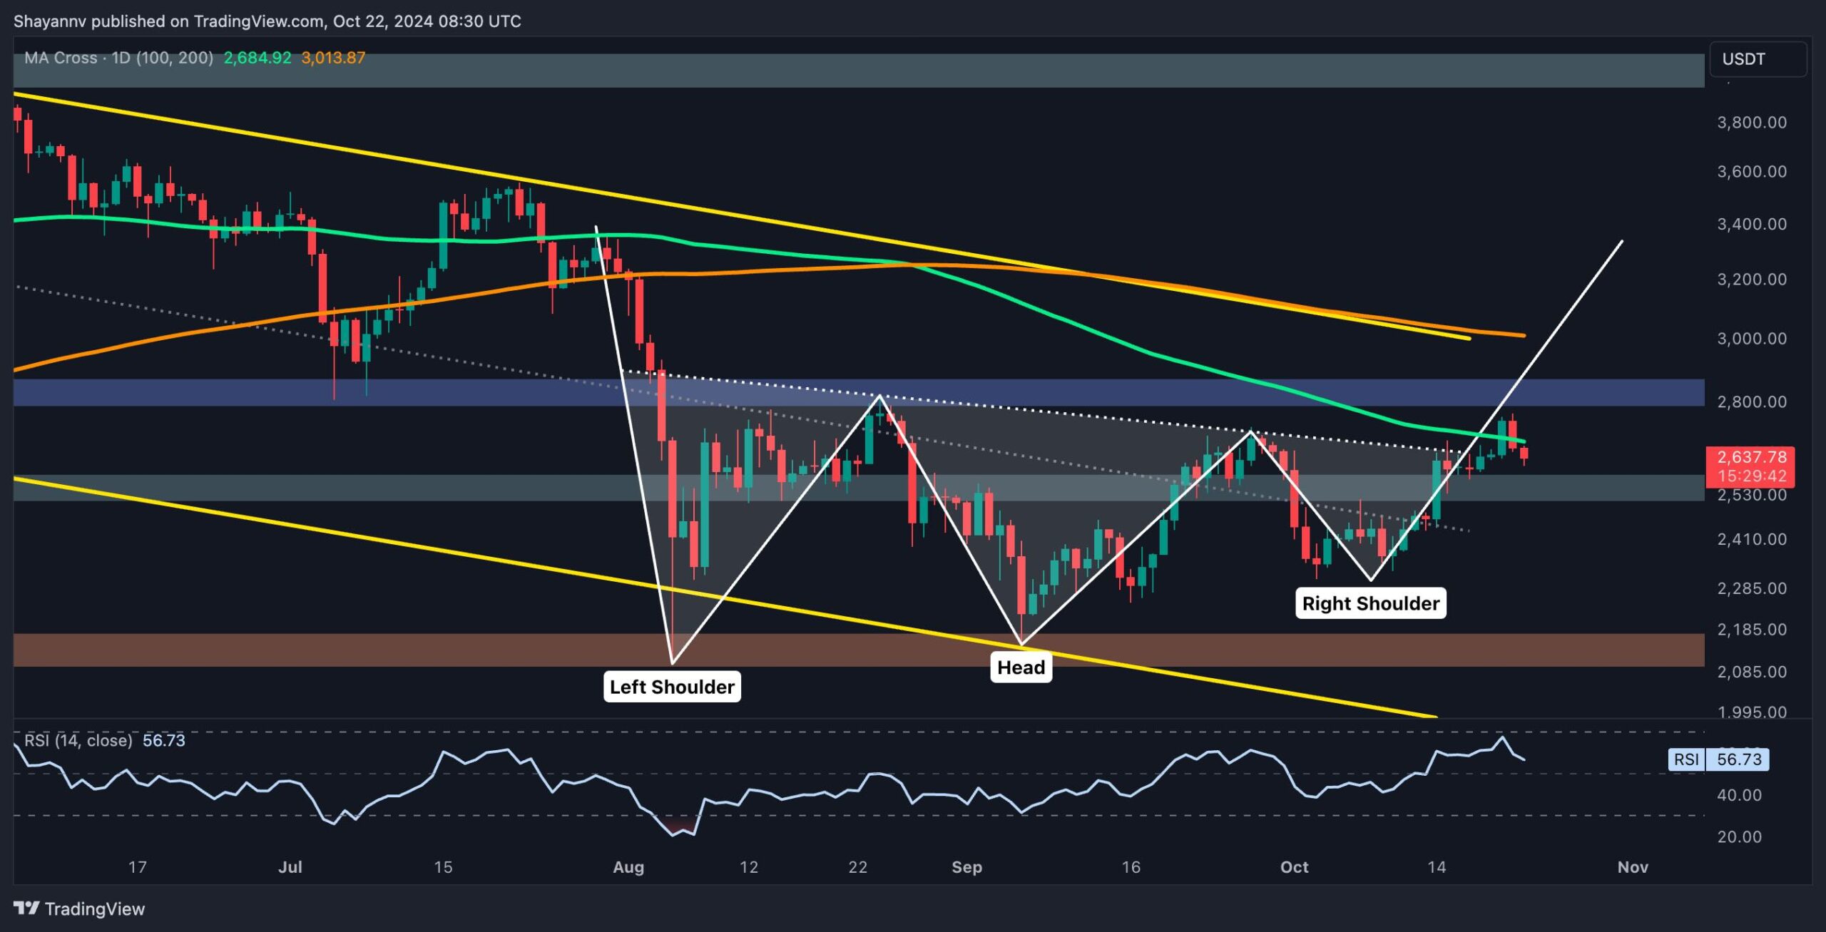Click the Aug marker on time axis

[x=628, y=867]
